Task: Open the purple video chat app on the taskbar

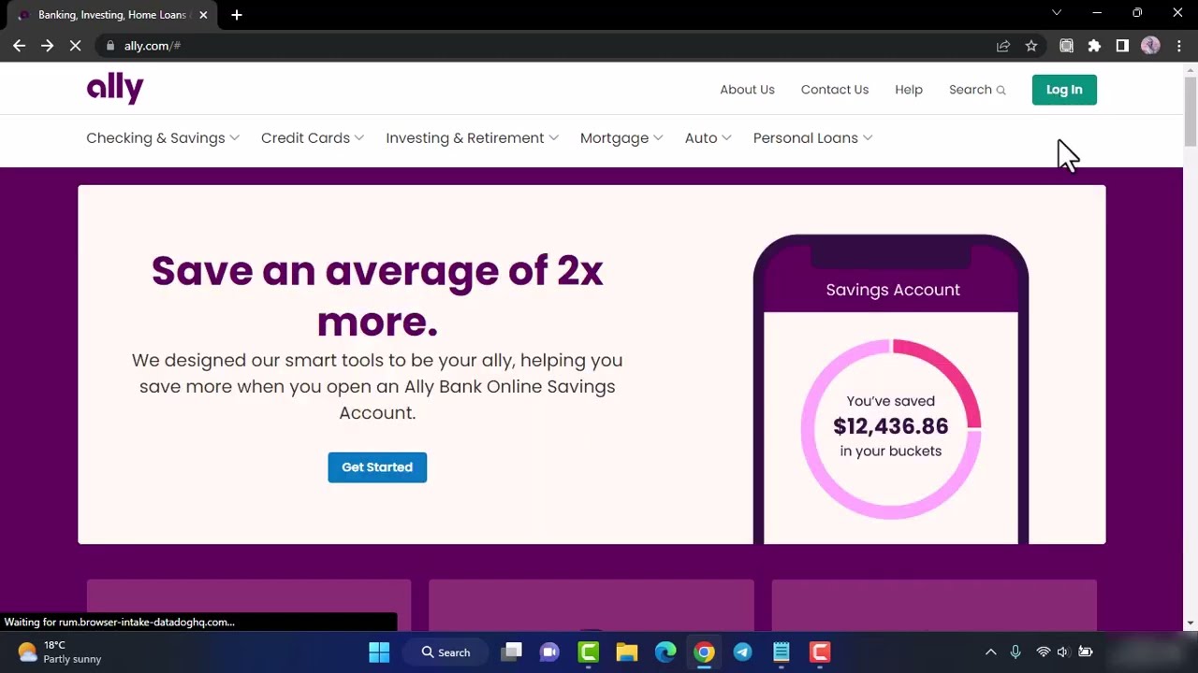Action: pos(549,652)
